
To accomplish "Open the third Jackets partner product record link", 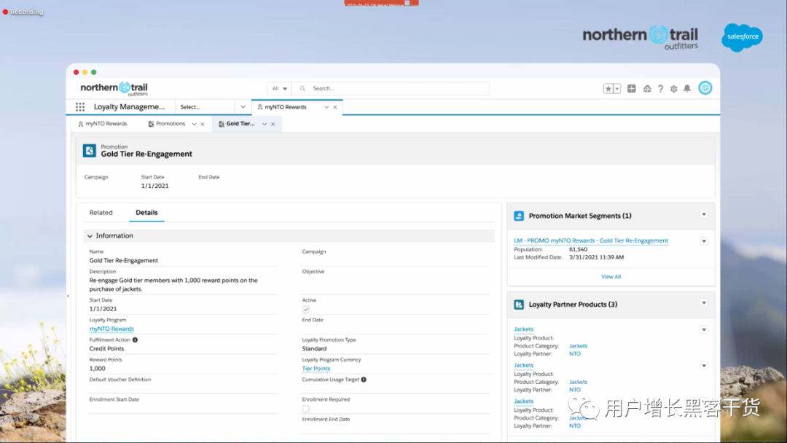I will click(x=523, y=401).
